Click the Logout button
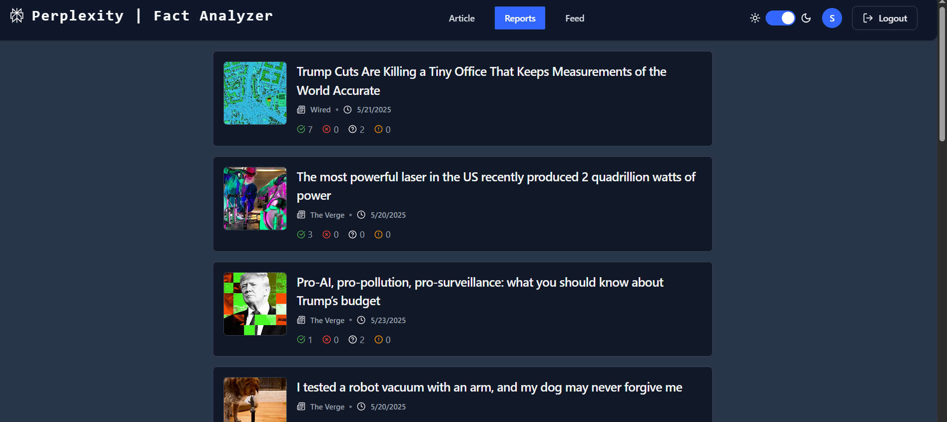The width and height of the screenshot is (947, 422). click(885, 18)
